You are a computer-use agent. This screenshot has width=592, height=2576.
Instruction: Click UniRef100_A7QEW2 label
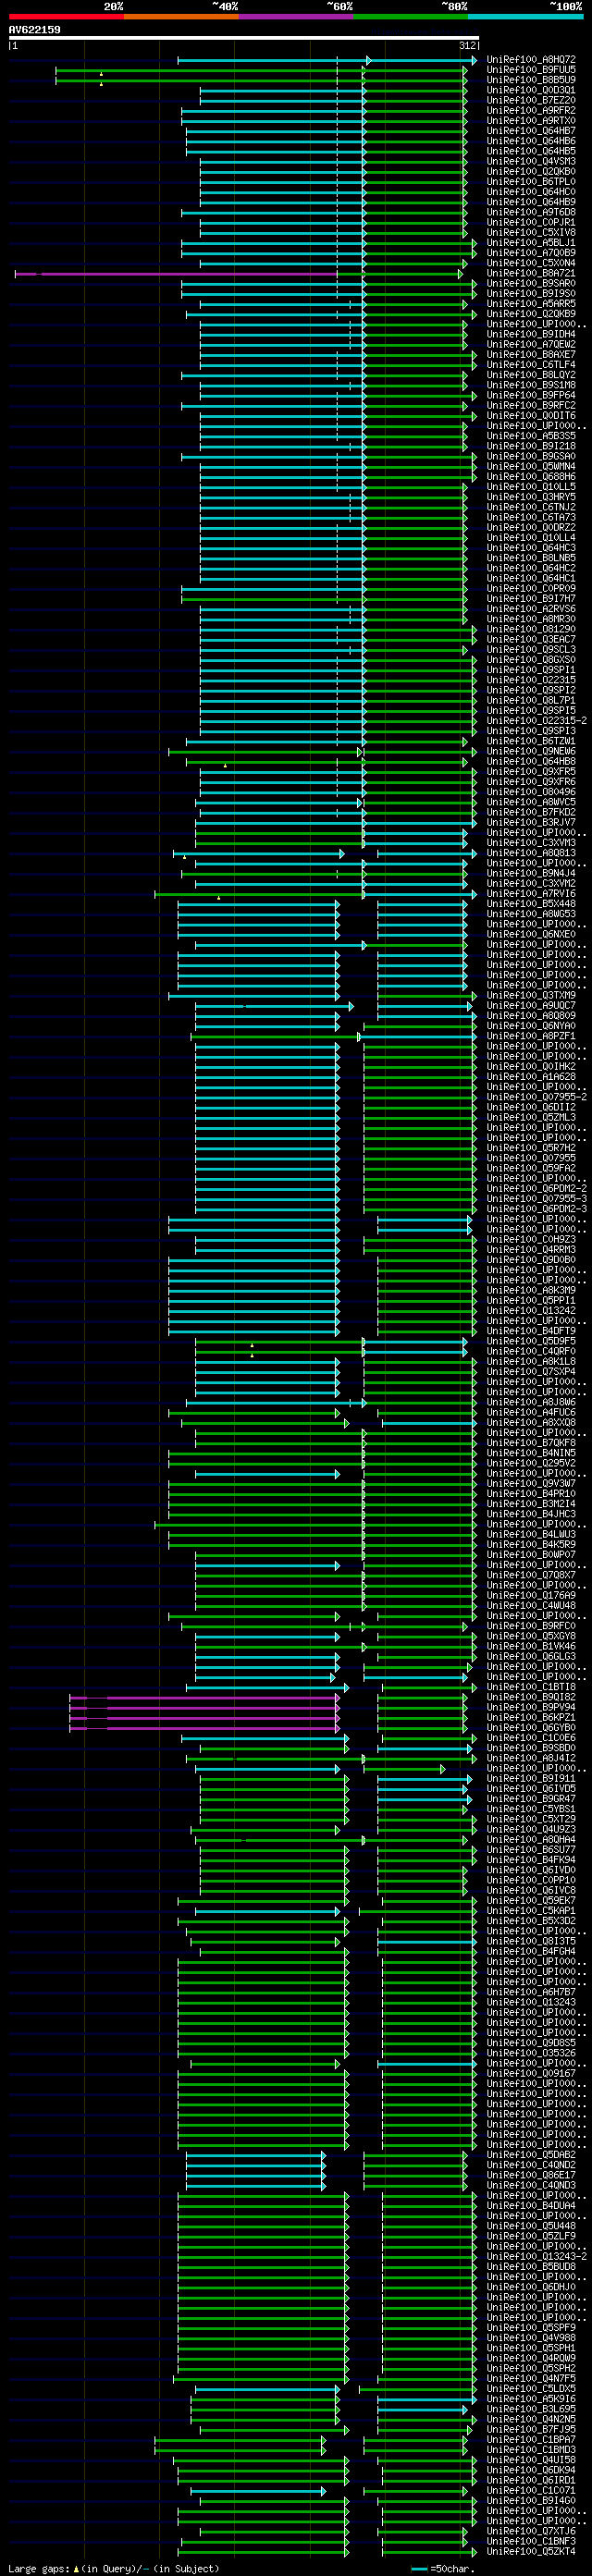531,345
